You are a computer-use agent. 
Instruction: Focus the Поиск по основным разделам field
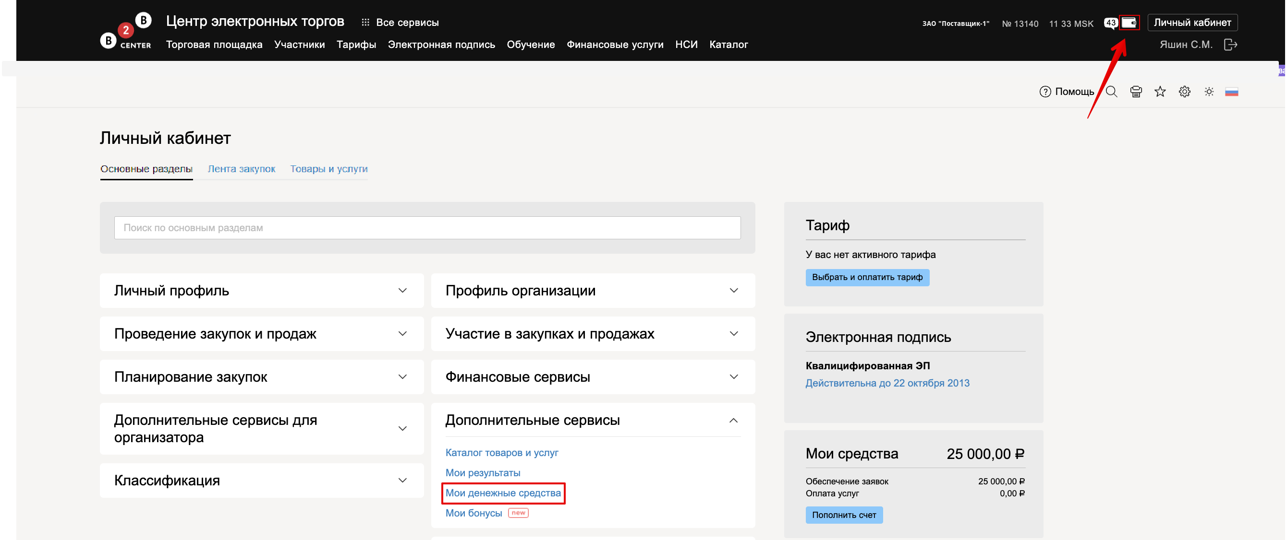427,228
